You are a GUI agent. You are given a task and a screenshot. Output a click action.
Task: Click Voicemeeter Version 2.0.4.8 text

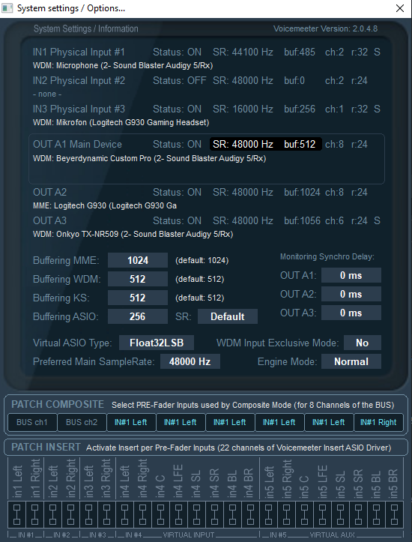tap(325, 28)
